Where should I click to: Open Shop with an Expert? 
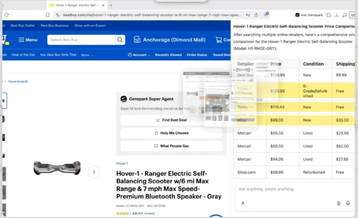[90, 25]
